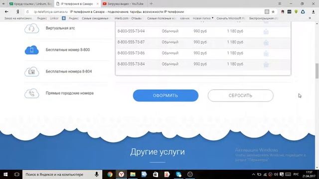The image size is (319, 179).
Task: Select the Виртуальная атс headset cloud icon
Action: click(32, 28)
